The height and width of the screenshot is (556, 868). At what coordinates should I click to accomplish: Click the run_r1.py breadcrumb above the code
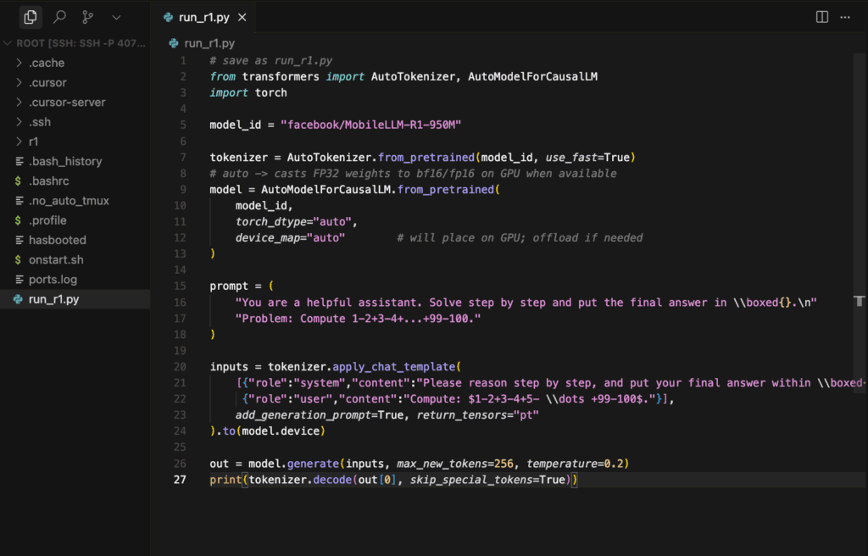[x=209, y=43]
